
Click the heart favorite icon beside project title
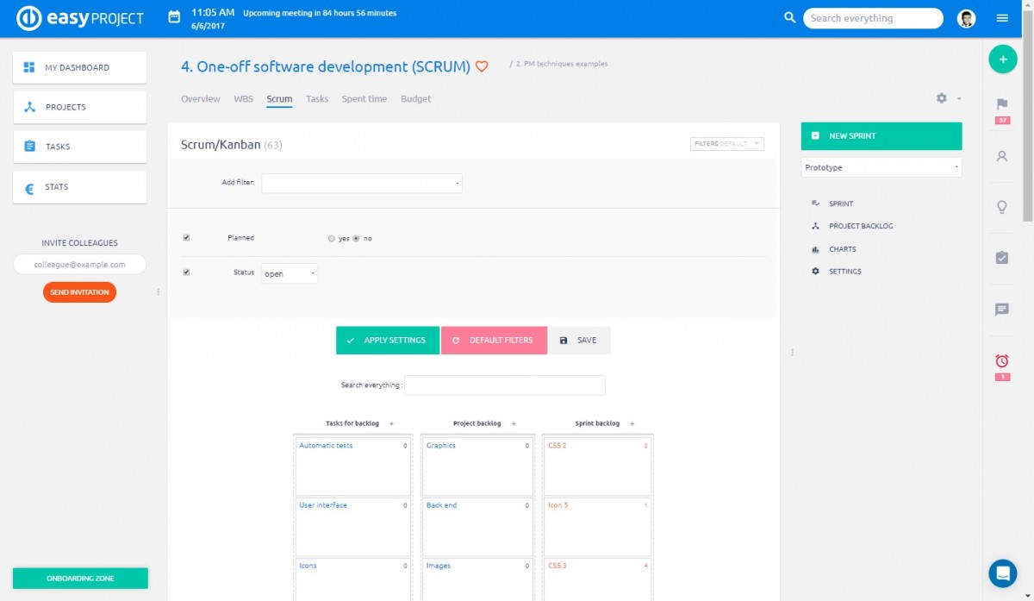(482, 66)
